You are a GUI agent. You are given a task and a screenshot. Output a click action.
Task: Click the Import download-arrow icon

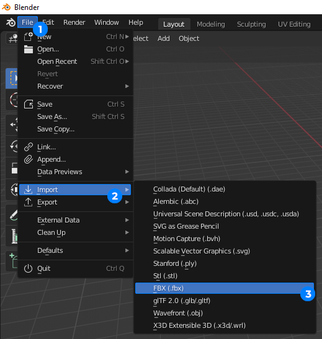[28, 190]
